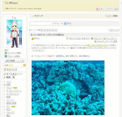Open the underwater coral photo

[x=68, y=88]
